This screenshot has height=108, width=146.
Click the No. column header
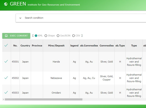[15, 46]
